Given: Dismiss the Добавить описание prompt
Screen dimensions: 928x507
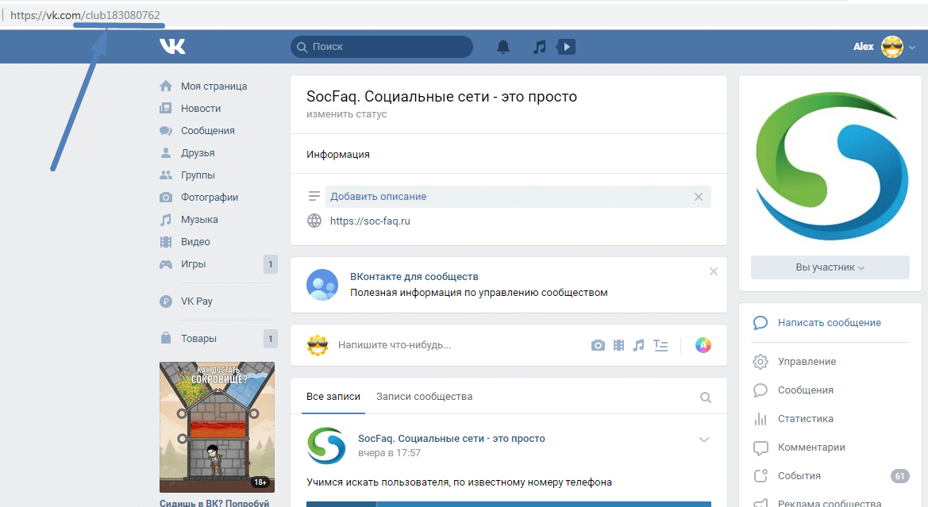Looking at the screenshot, I should 699,197.
